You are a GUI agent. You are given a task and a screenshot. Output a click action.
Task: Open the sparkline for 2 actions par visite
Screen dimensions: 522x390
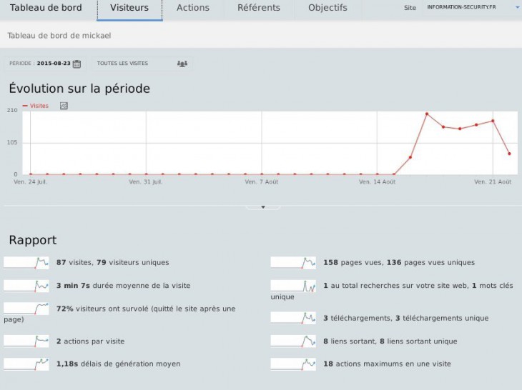[26, 341]
